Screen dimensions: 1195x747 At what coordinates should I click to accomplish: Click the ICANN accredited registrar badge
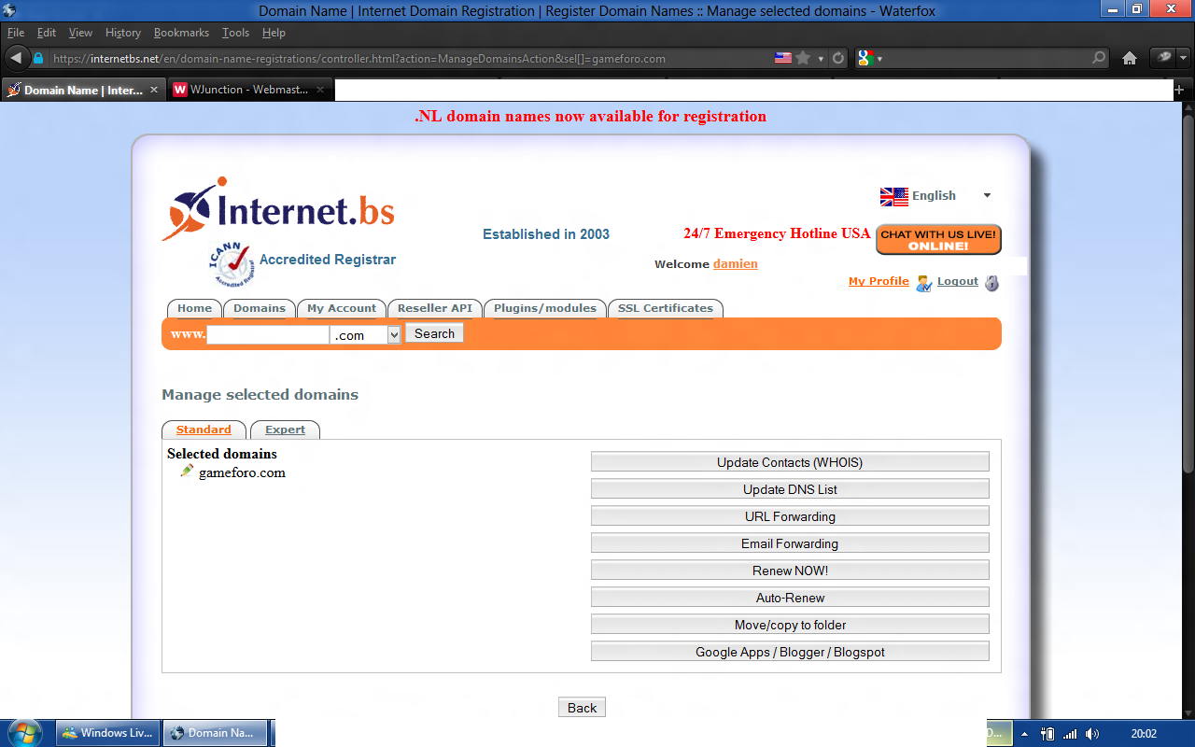230,264
